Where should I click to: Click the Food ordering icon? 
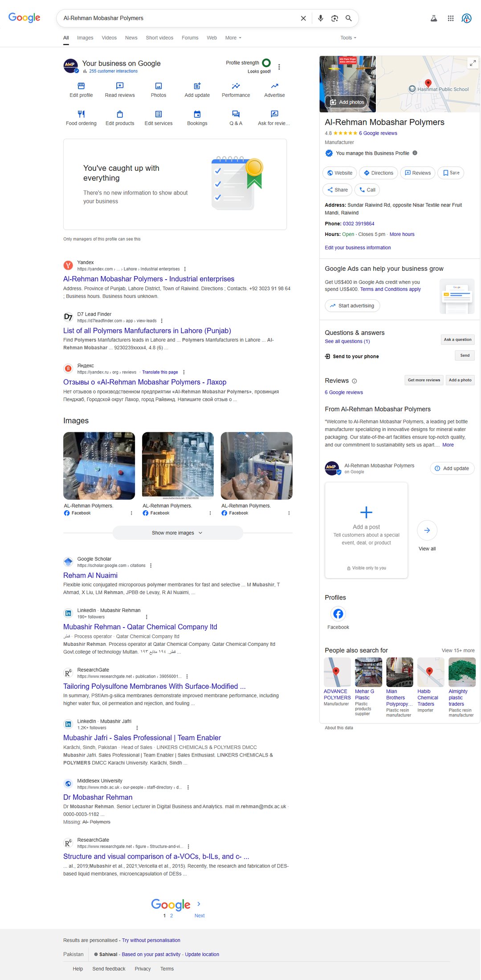81,114
